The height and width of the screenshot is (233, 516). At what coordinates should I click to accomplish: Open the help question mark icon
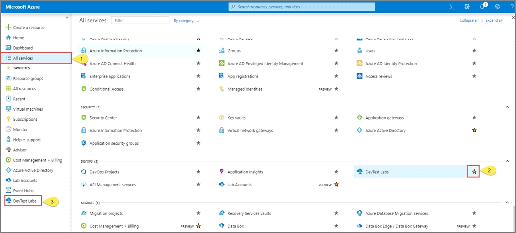512,7
